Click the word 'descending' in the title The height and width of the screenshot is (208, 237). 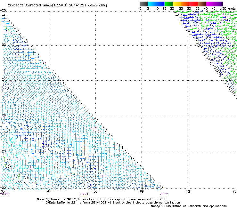[97, 5]
